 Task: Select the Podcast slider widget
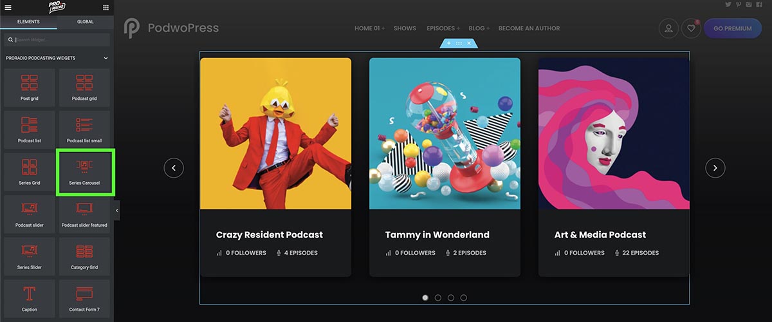click(x=30, y=214)
